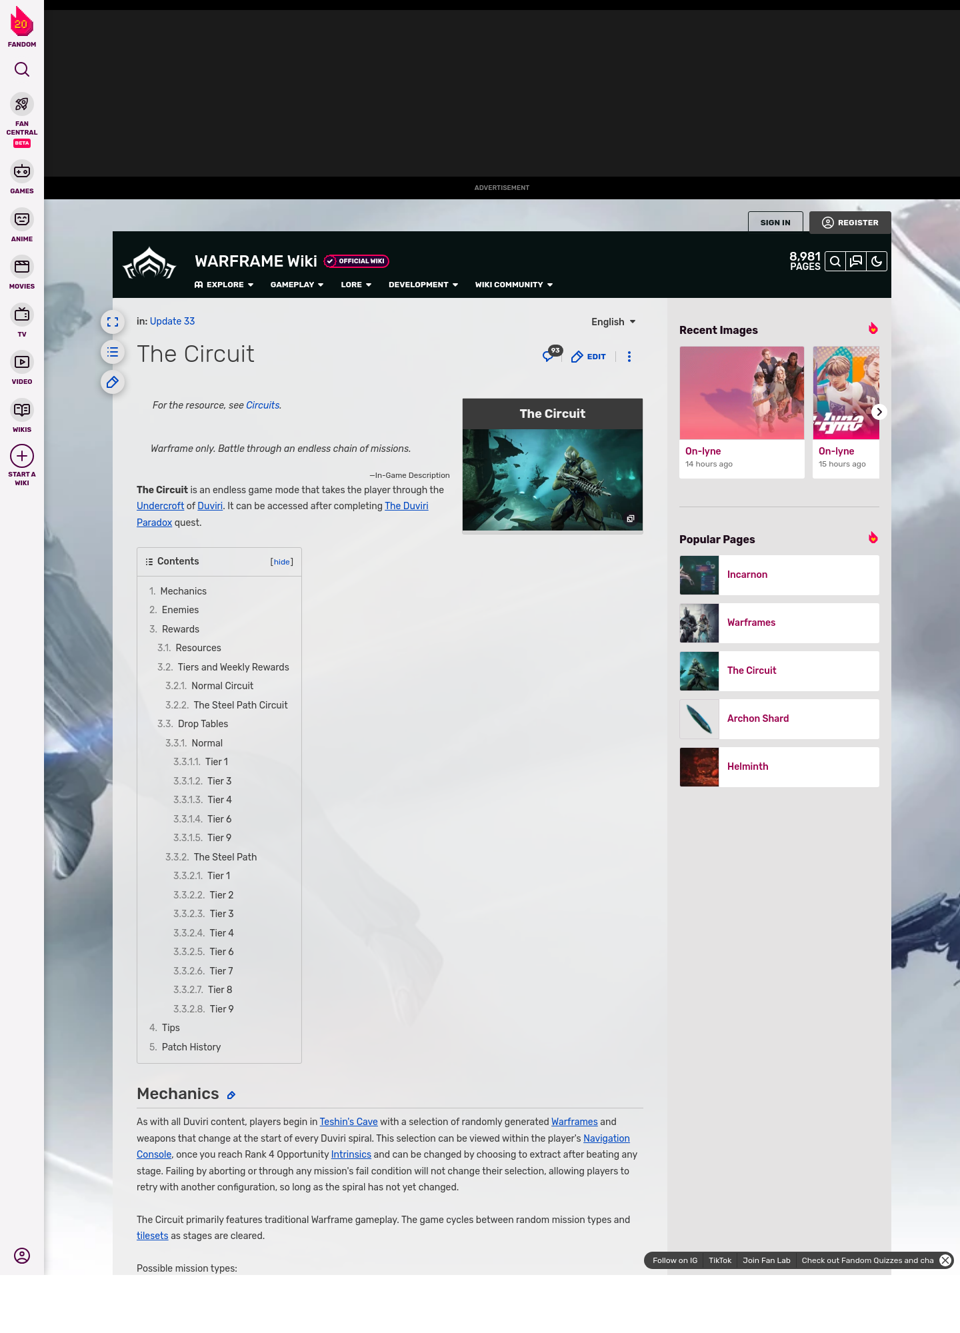Open the three-dot more actions menu
The width and height of the screenshot is (960, 1333).
629,357
